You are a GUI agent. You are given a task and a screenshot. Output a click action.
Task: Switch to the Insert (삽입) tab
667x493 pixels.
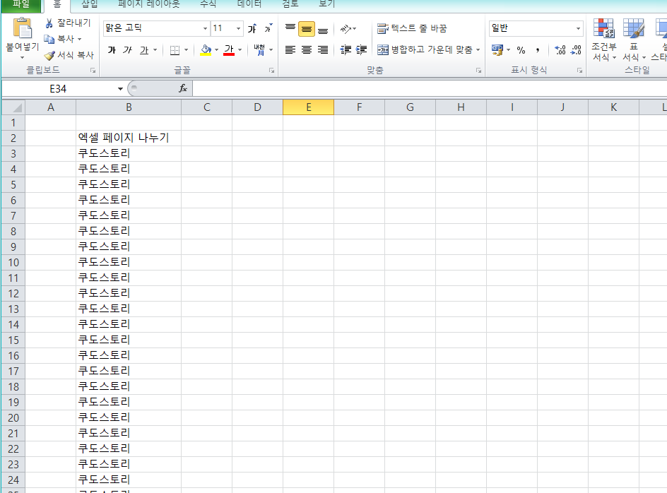[89, 5]
